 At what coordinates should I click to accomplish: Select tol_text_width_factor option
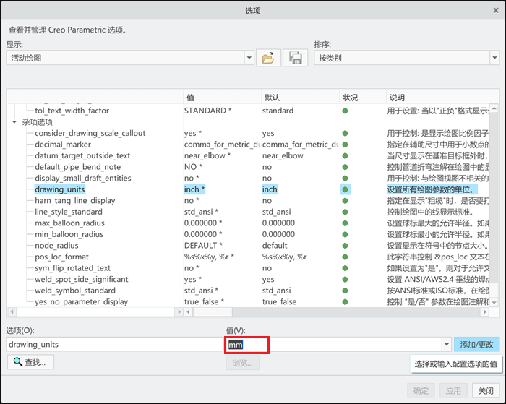pyautogui.click(x=72, y=111)
